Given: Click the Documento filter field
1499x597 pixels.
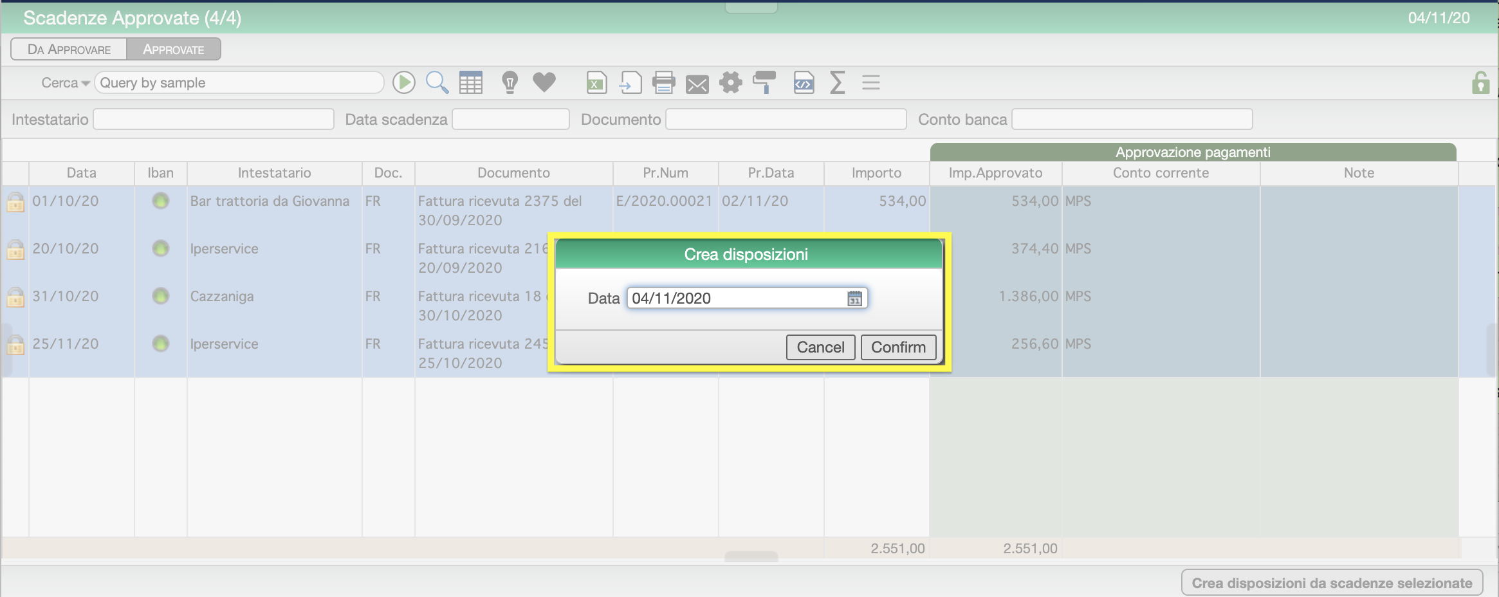Looking at the screenshot, I should point(786,119).
